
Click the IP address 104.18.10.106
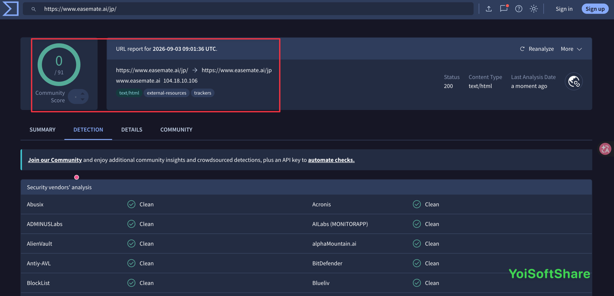(180, 80)
